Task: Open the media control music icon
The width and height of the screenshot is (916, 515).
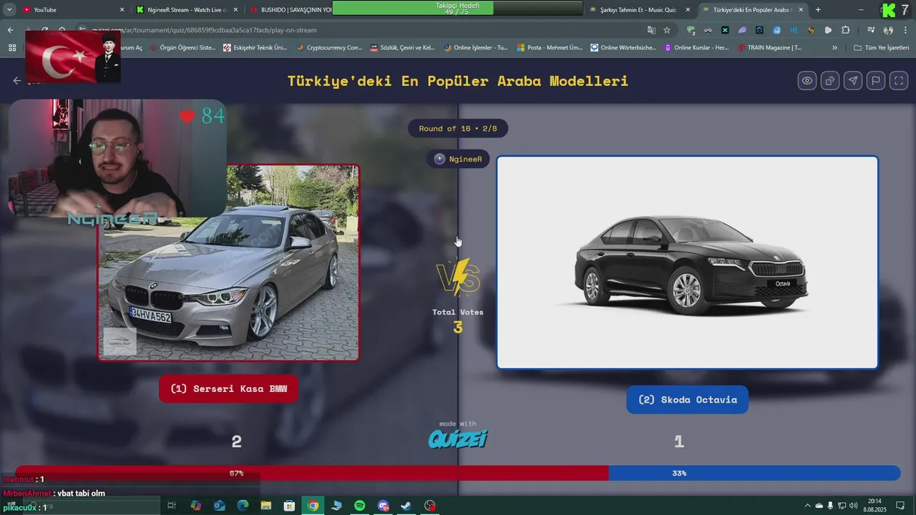Action: (x=871, y=30)
